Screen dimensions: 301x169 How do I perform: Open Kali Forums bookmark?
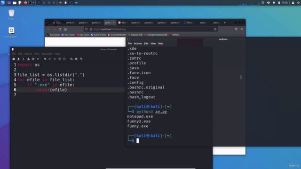(98, 35)
